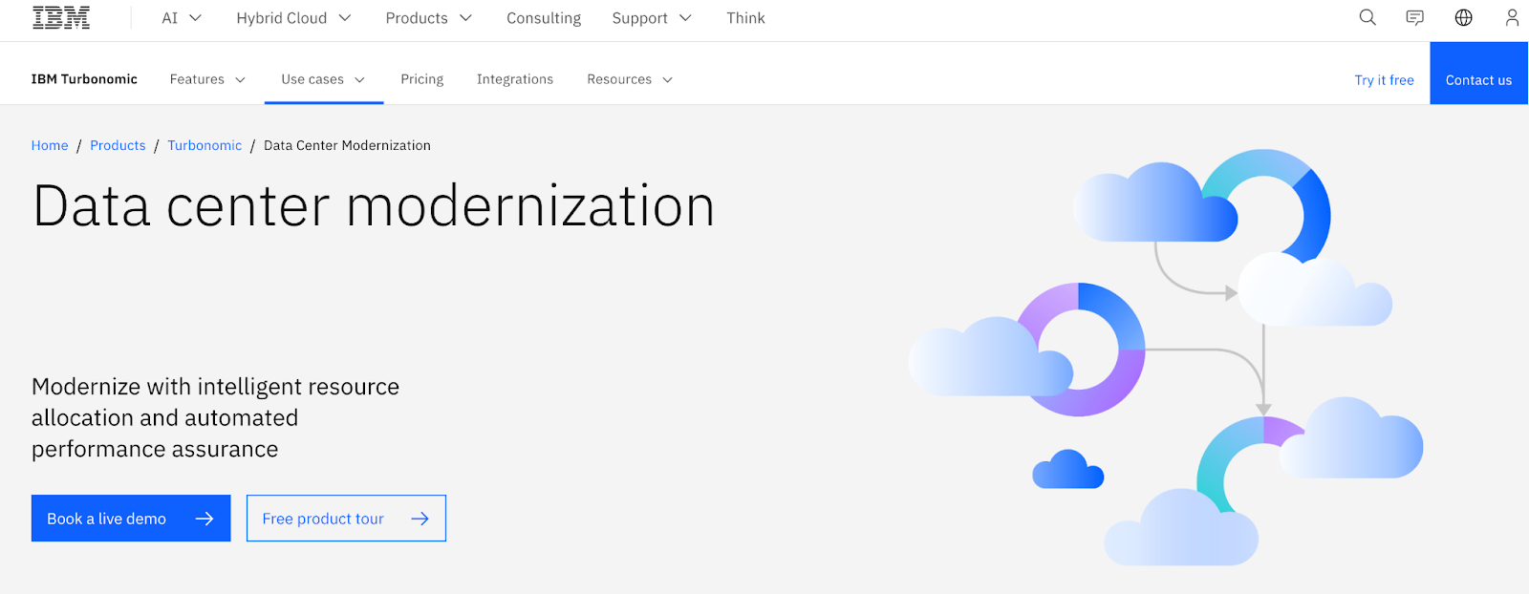Open the Think menu item
The width and height of the screenshot is (1529, 594).
(745, 18)
